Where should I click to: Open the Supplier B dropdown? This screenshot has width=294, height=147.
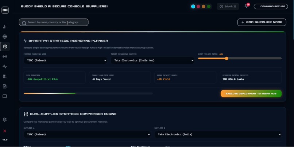point(218,134)
